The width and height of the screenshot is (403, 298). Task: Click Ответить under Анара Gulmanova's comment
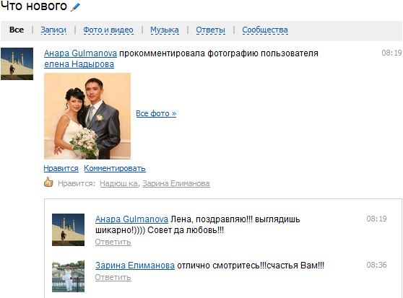coord(113,242)
